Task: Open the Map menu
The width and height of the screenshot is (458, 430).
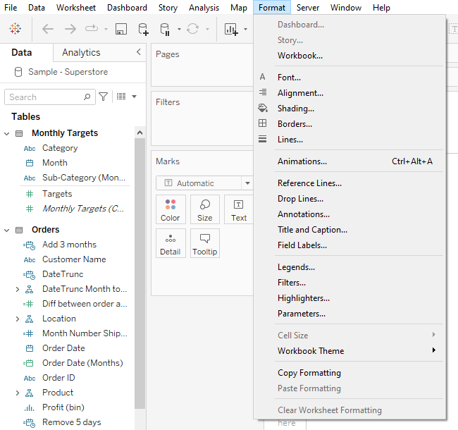Action: (x=239, y=8)
